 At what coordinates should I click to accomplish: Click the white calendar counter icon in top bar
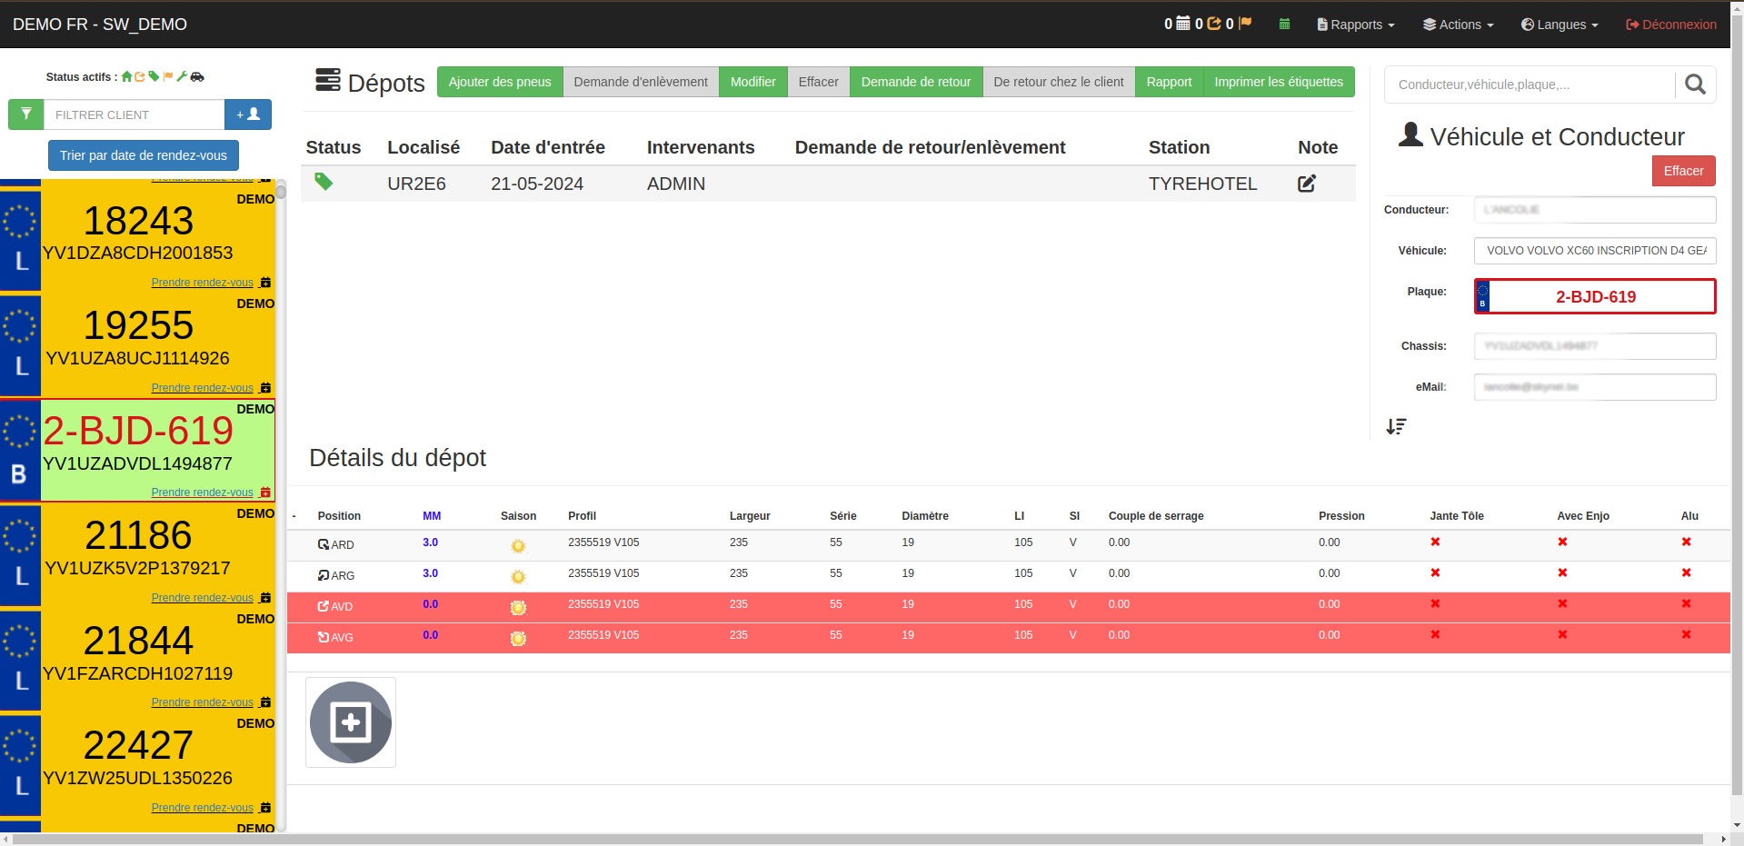click(1183, 24)
